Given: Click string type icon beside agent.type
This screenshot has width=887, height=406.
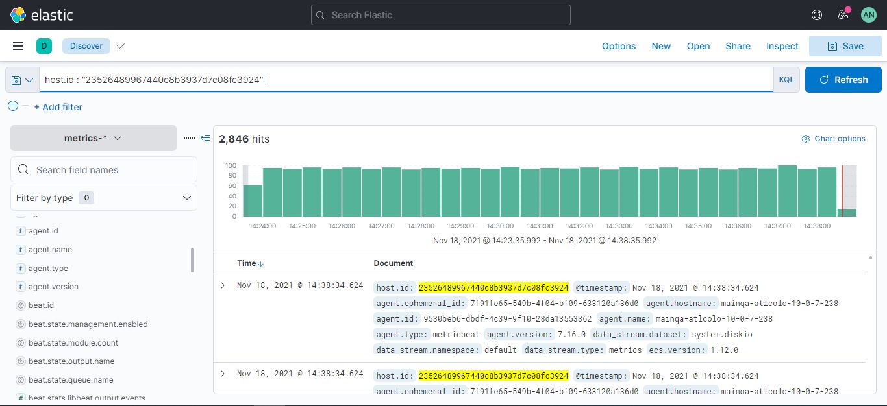Looking at the screenshot, I should pos(21,269).
